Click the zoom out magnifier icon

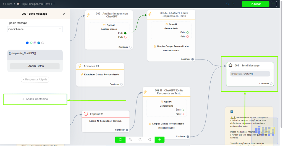140,140
